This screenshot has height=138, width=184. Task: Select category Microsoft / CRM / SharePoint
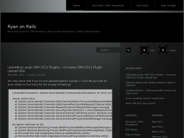coord(135,123)
